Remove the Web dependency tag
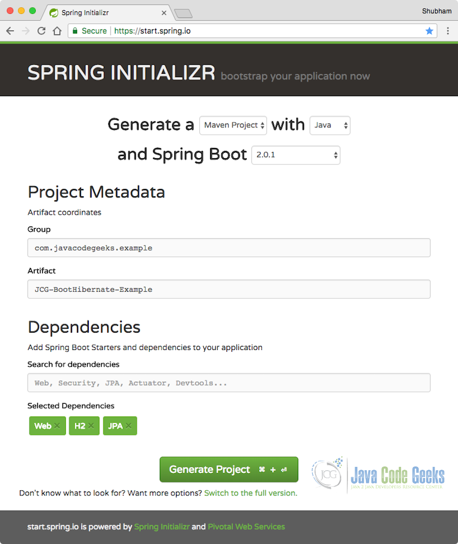This screenshot has height=544, width=458. [57, 425]
